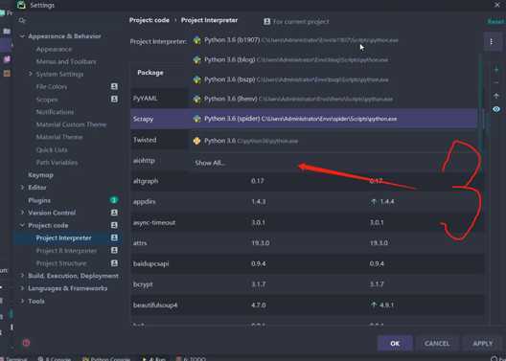Select the baidupcsapi package row
This screenshot has width=506, height=361.
point(307,263)
